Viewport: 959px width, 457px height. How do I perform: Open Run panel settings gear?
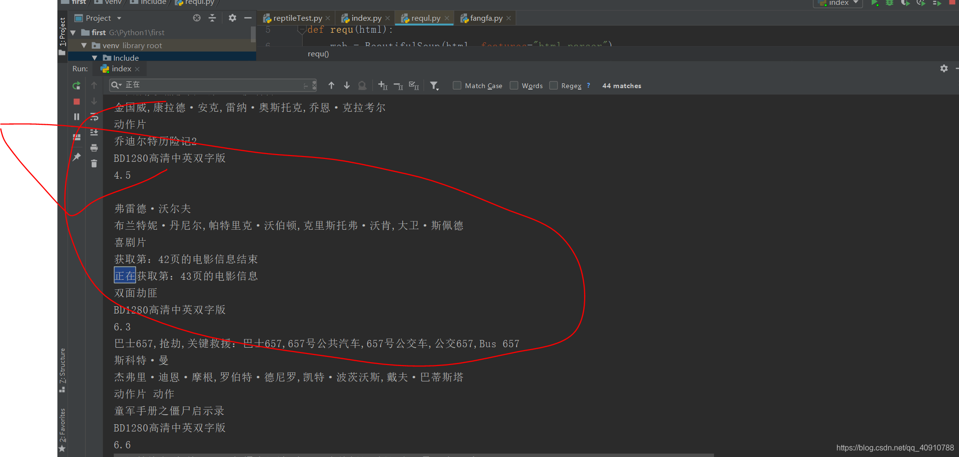click(944, 68)
